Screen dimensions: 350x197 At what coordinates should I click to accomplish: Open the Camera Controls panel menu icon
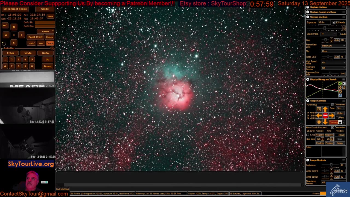(x=344, y=17)
